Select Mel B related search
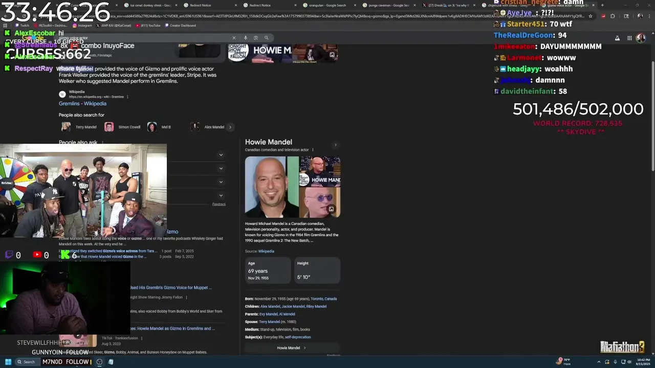The image size is (655, 368). [160, 127]
